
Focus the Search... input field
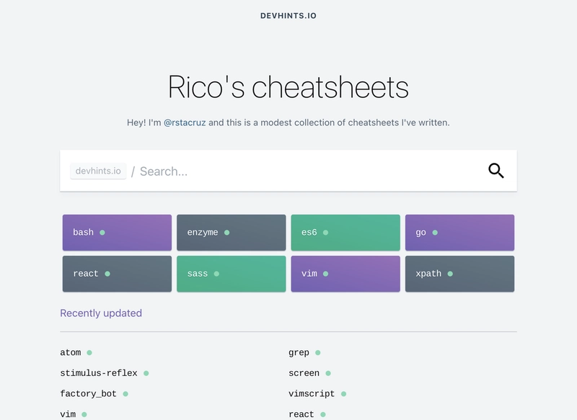[309, 171]
